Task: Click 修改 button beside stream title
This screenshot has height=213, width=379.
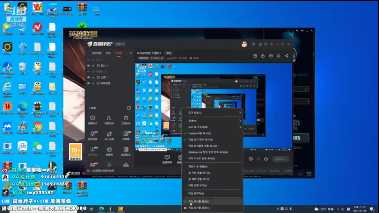Action: (x=169, y=53)
